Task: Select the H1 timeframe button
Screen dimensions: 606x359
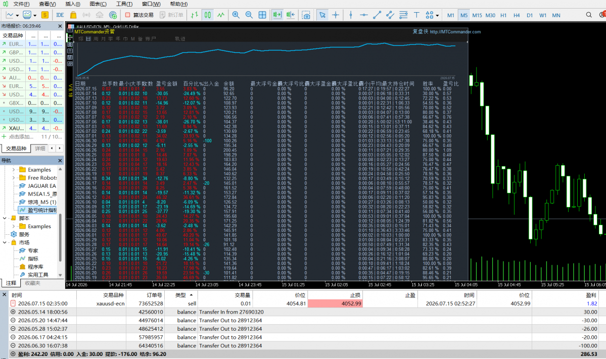Action: coord(503,15)
